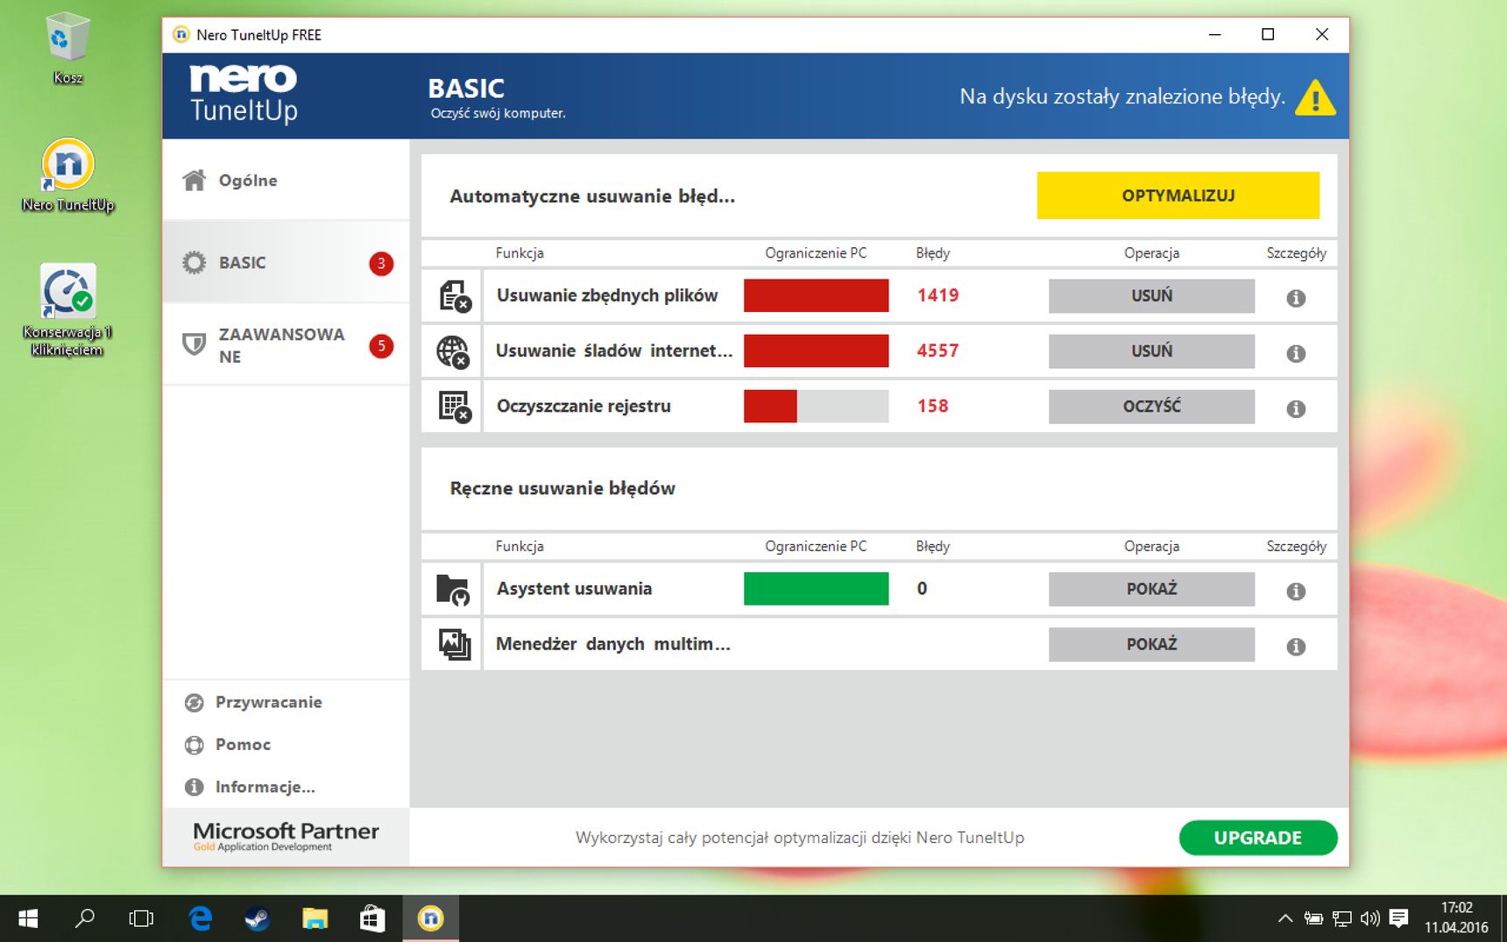Image resolution: width=1507 pixels, height=942 pixels.
Task: Click the red badge 5 next to ZAAWANSOWANE
Action: (381, 346)
